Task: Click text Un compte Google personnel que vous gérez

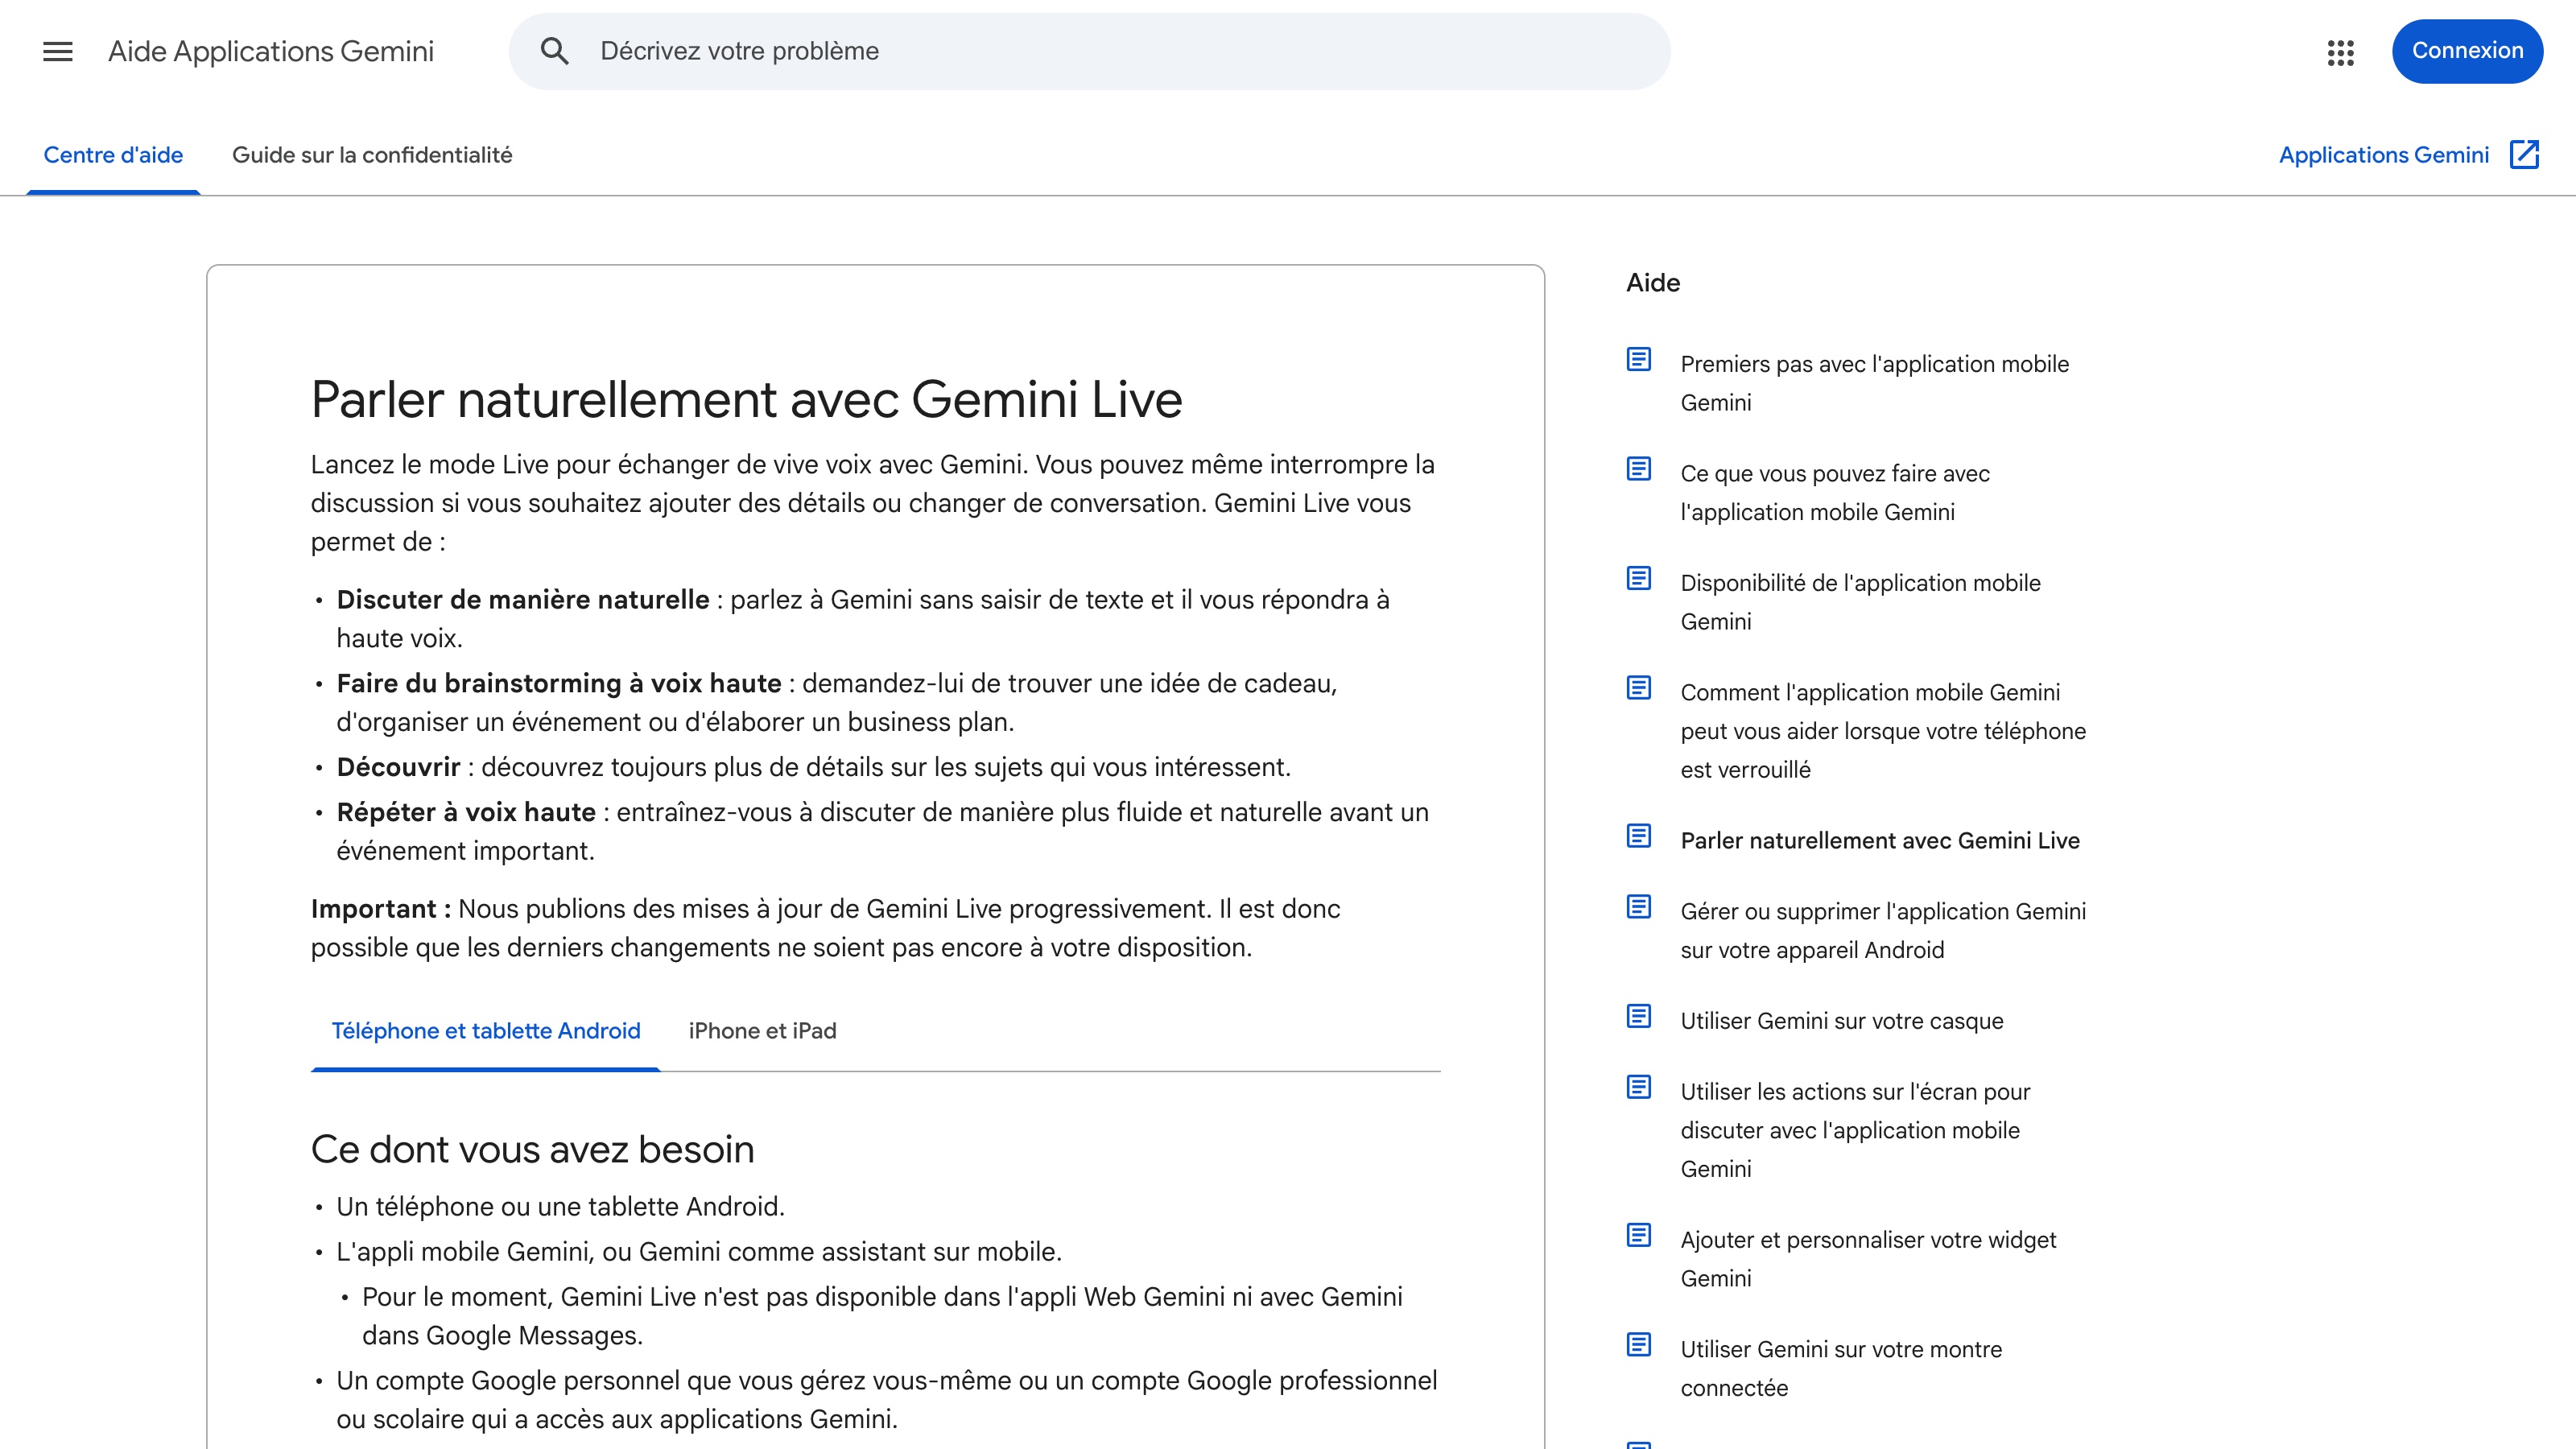Action: (886, 1400)
